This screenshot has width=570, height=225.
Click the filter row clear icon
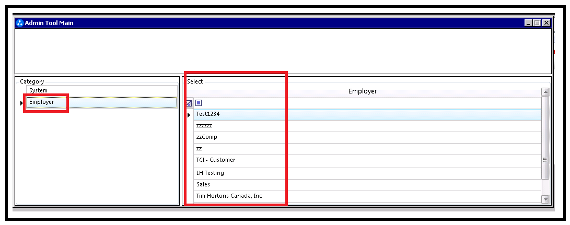tap(189, 103)
